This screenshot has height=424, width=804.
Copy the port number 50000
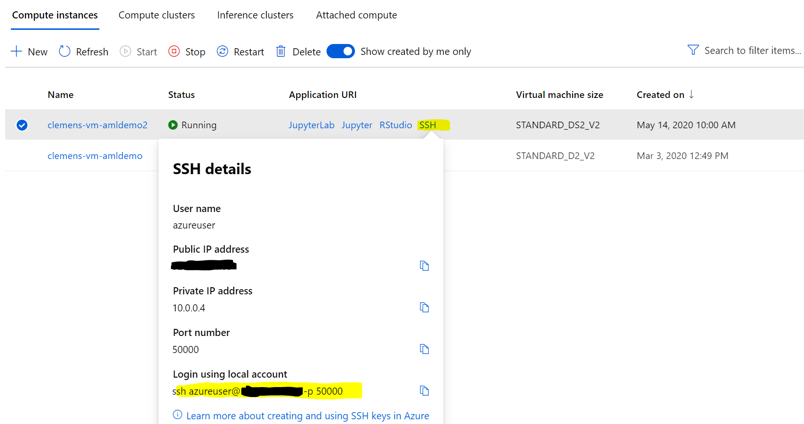tap(424, 349)
